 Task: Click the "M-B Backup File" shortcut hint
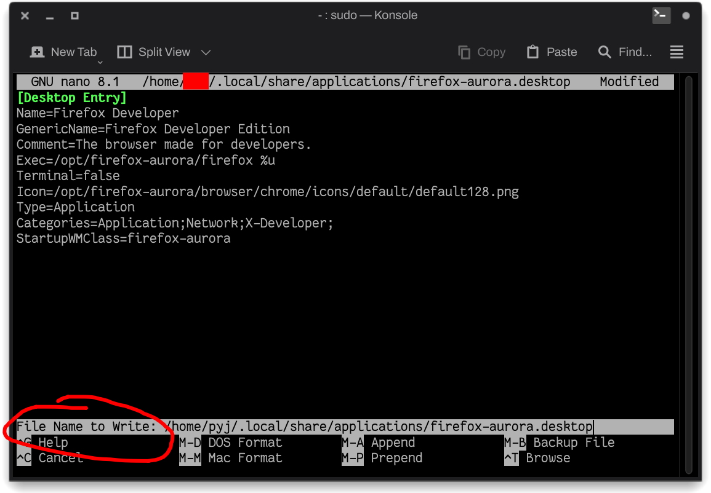[x=559, y=443]
